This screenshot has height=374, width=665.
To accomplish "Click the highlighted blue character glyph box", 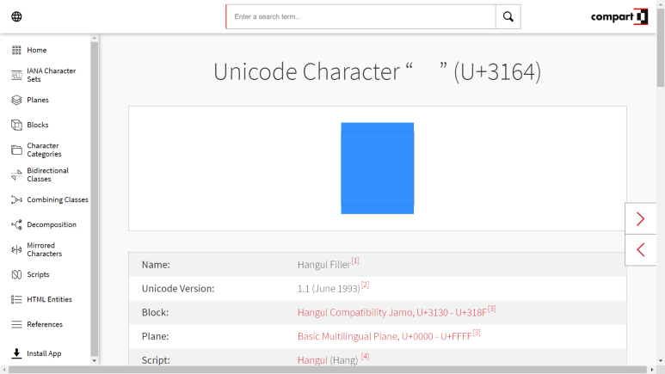I will (378, 169).
